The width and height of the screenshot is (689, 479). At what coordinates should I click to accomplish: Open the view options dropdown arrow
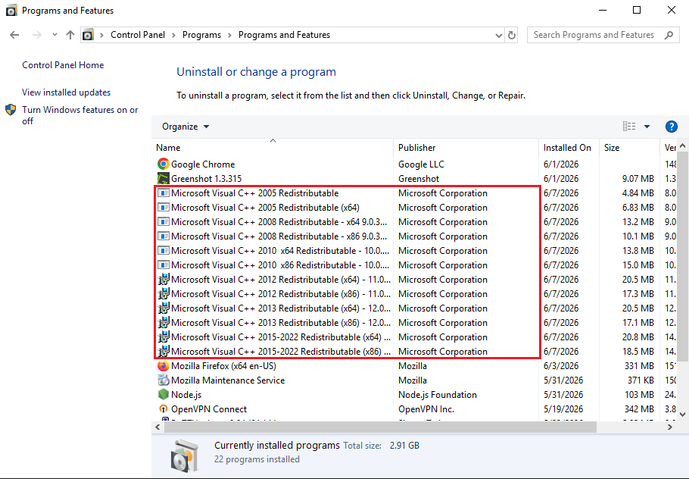tap(647, 127)
